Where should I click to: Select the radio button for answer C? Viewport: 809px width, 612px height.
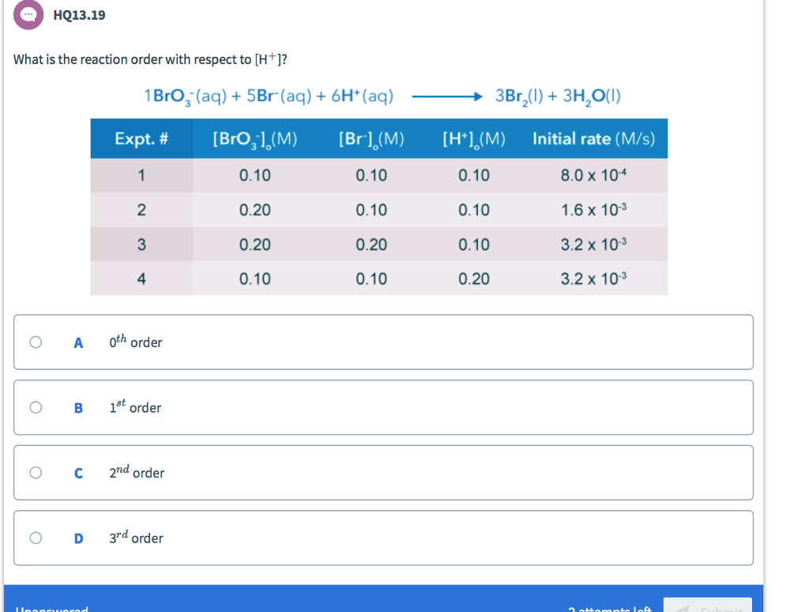(36, 472)
